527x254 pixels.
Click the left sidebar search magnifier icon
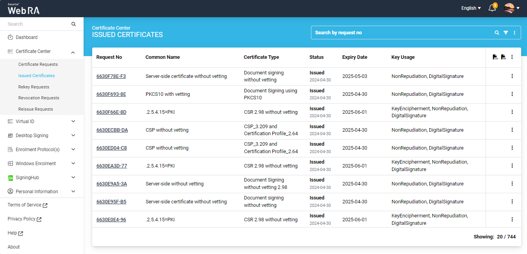point(73,24)
